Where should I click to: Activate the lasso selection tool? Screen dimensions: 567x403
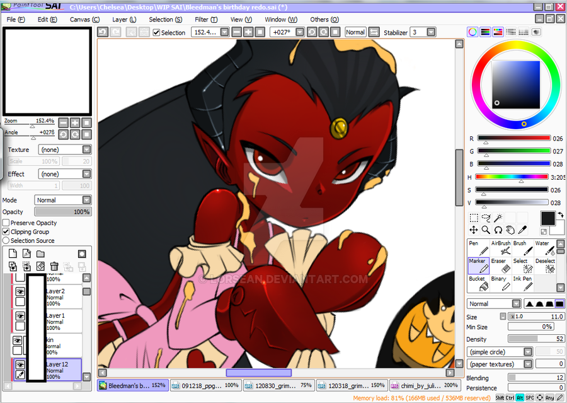tap(486, 218)
